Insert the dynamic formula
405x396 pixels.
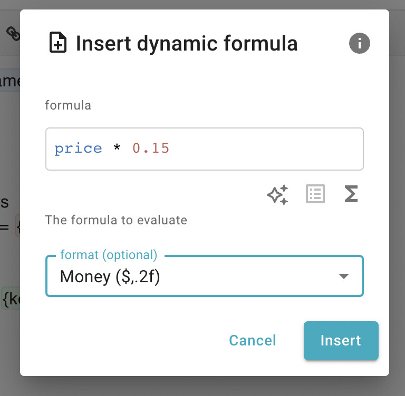coord(341,341)
